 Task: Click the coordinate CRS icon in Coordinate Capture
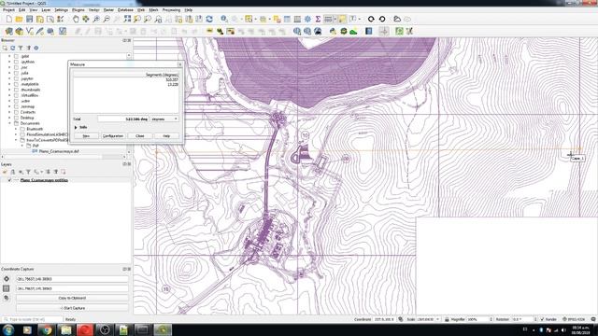(x=7, y=279)
